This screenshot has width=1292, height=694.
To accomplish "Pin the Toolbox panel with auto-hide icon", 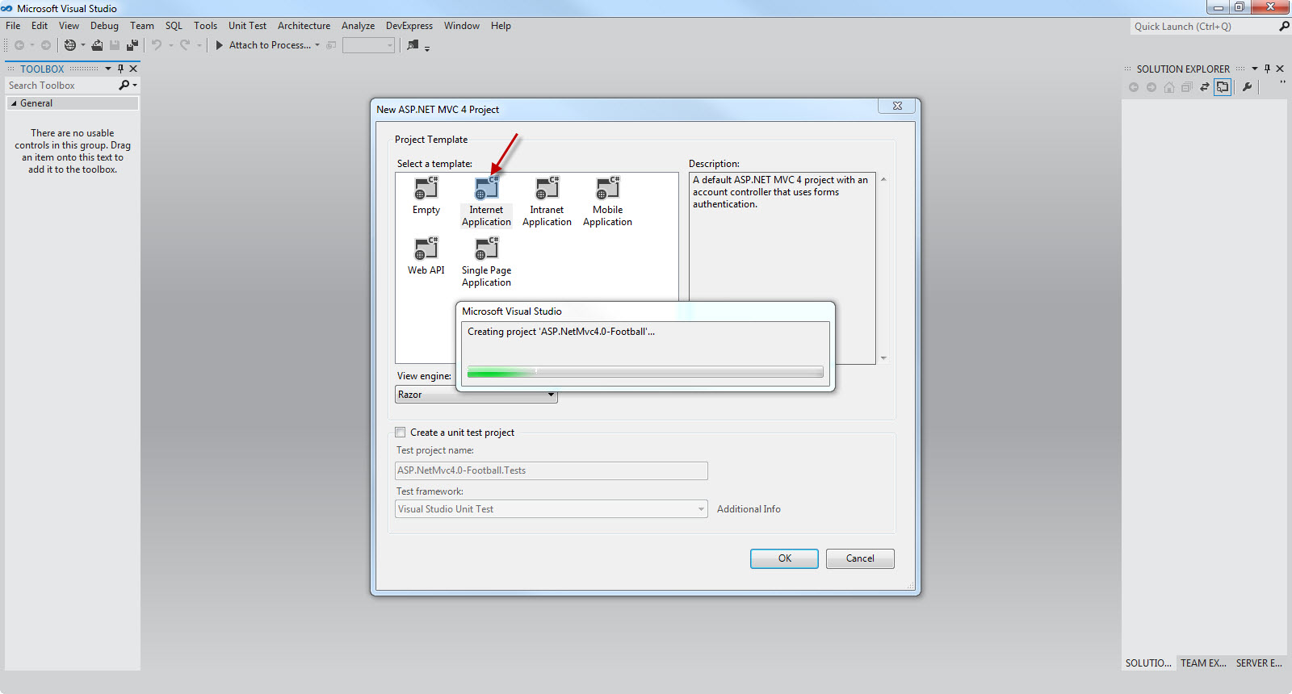I will [x=121, y=69].
